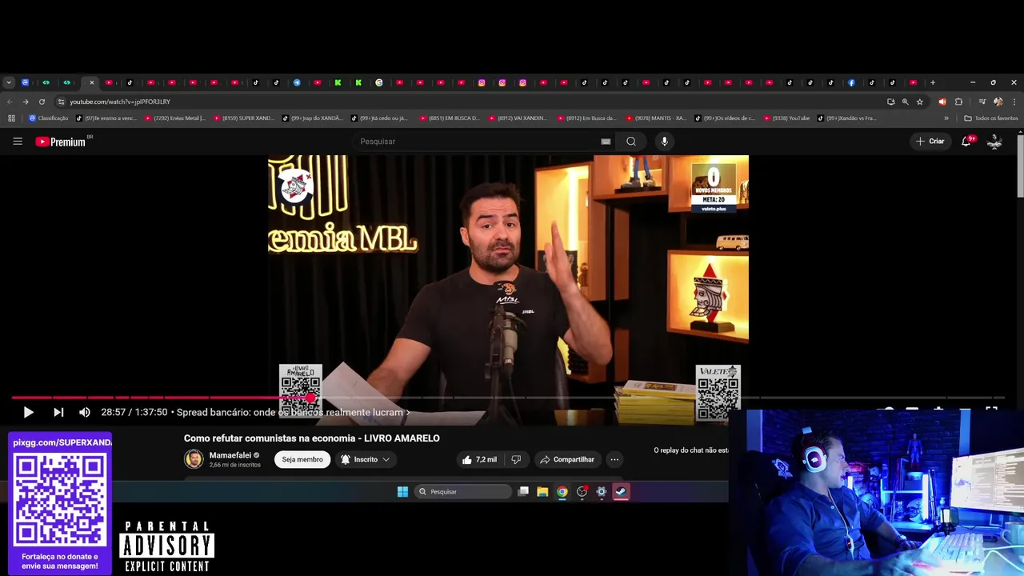
Task: Open YouTube notifications bell
Action: click(966, 142)
